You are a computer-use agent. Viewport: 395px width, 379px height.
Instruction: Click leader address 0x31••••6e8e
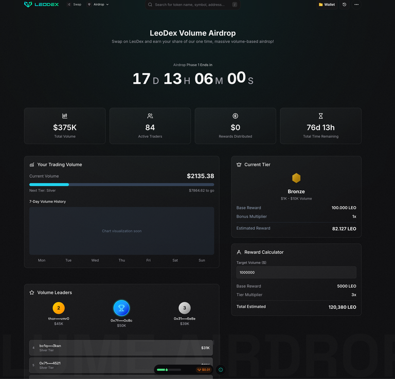coord(185,319)
